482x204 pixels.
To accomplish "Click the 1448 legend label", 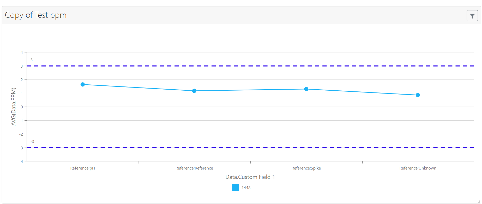I will [x=246, y=188].
